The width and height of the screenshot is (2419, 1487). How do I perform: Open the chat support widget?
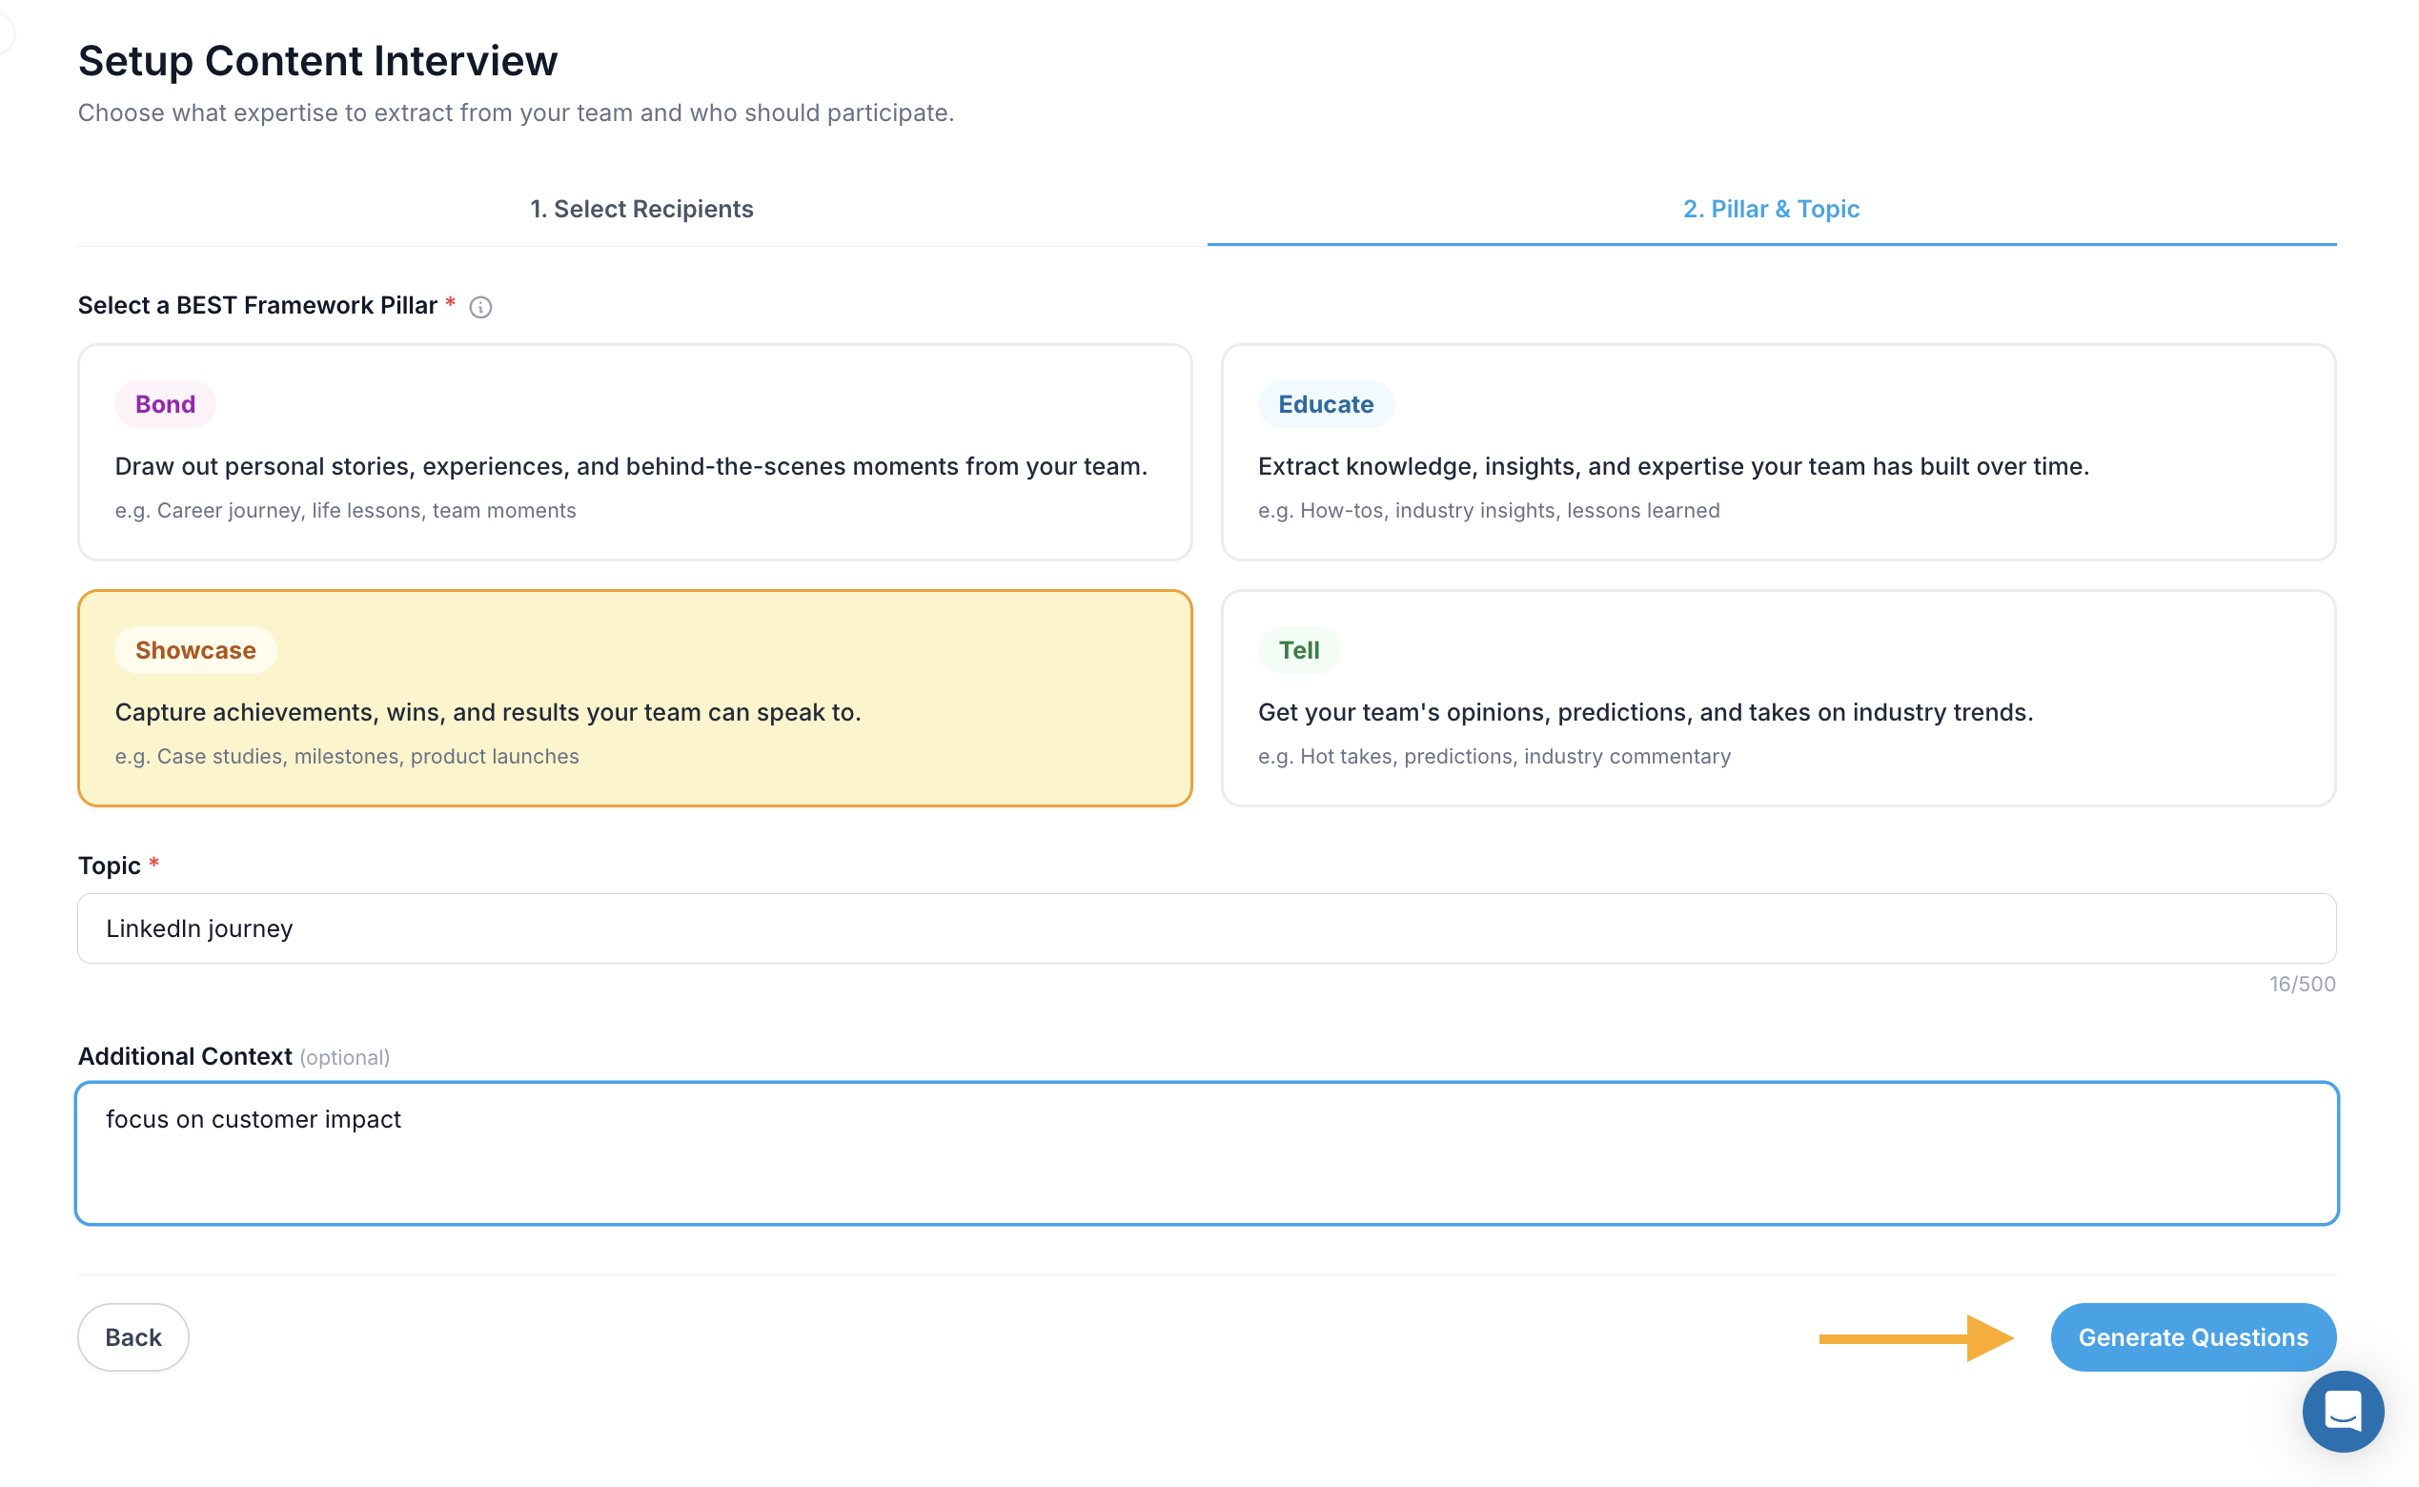(2343, 1411)
